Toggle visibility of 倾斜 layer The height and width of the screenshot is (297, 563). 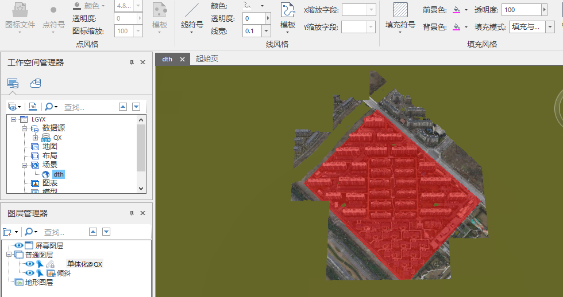click(x=29, y=273)
